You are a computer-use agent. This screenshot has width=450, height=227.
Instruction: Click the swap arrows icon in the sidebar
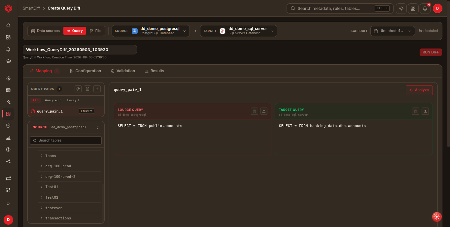[x=8, y=178]
